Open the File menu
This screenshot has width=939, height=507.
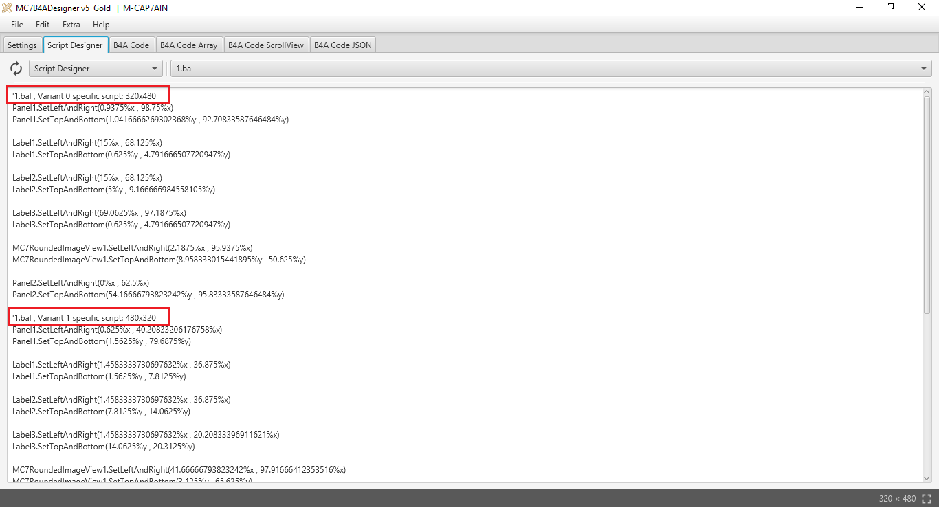tap(17, 25)
